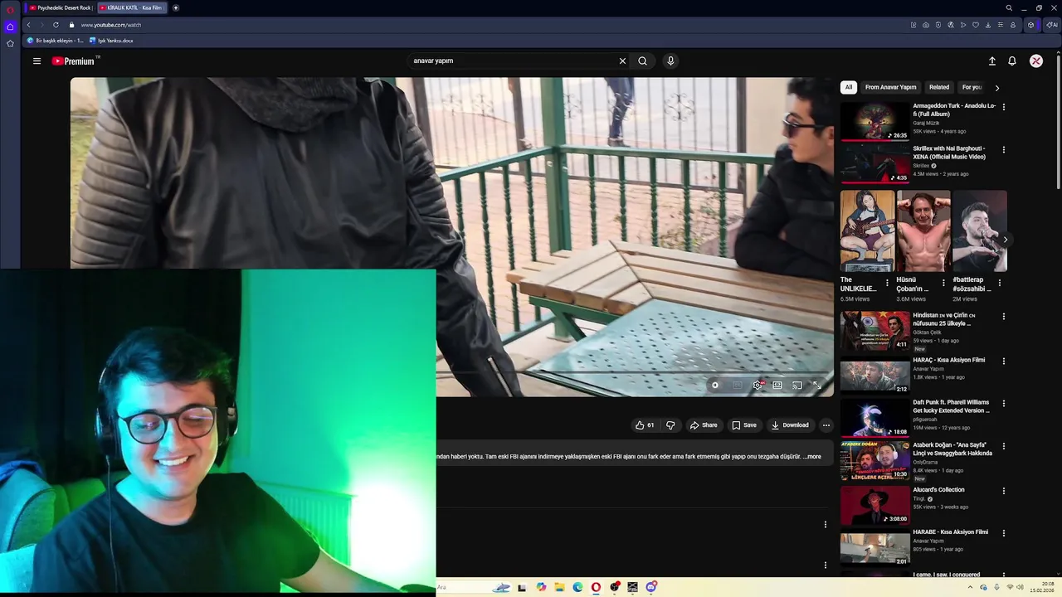Viewport: 1062px width, 597px height.
Task: Like this video with 61 likes
Action: point(645,425)
